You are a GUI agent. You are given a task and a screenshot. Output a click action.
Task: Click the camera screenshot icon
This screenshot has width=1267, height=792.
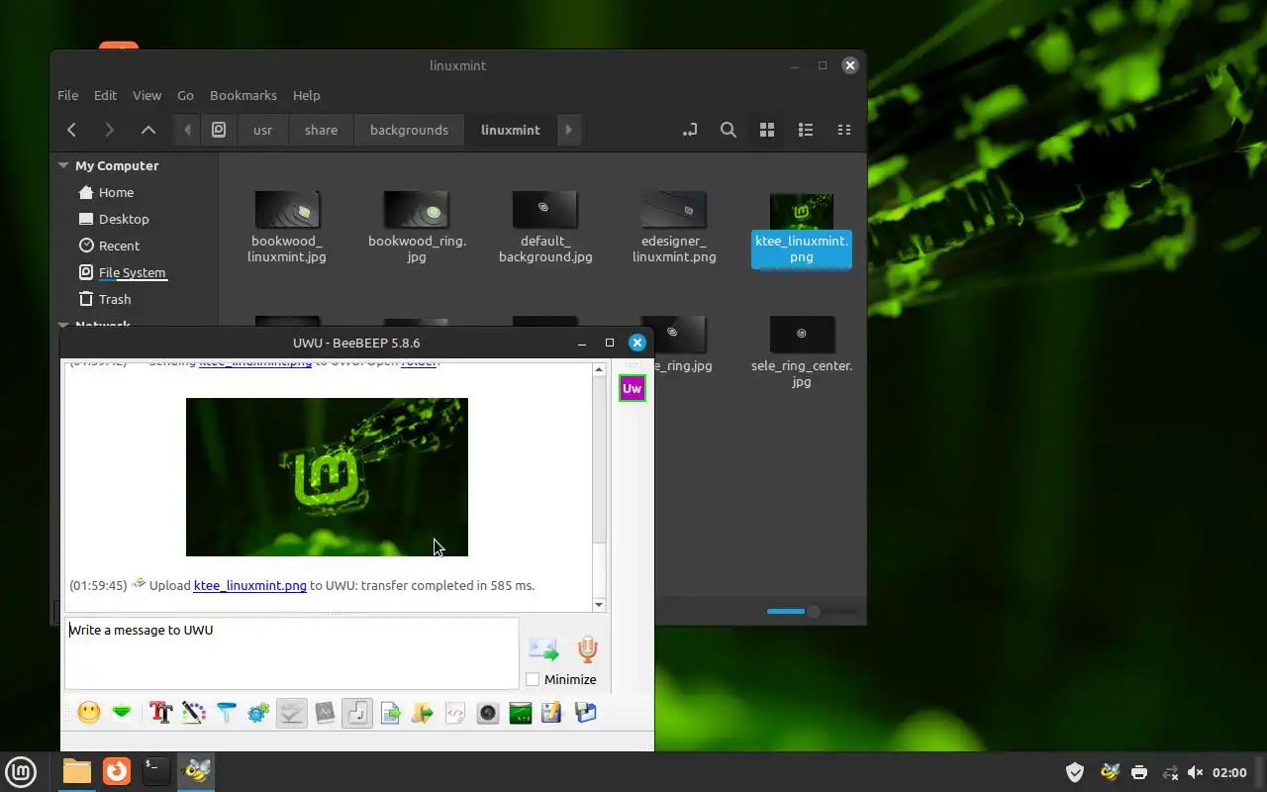(x=488, y=712)
